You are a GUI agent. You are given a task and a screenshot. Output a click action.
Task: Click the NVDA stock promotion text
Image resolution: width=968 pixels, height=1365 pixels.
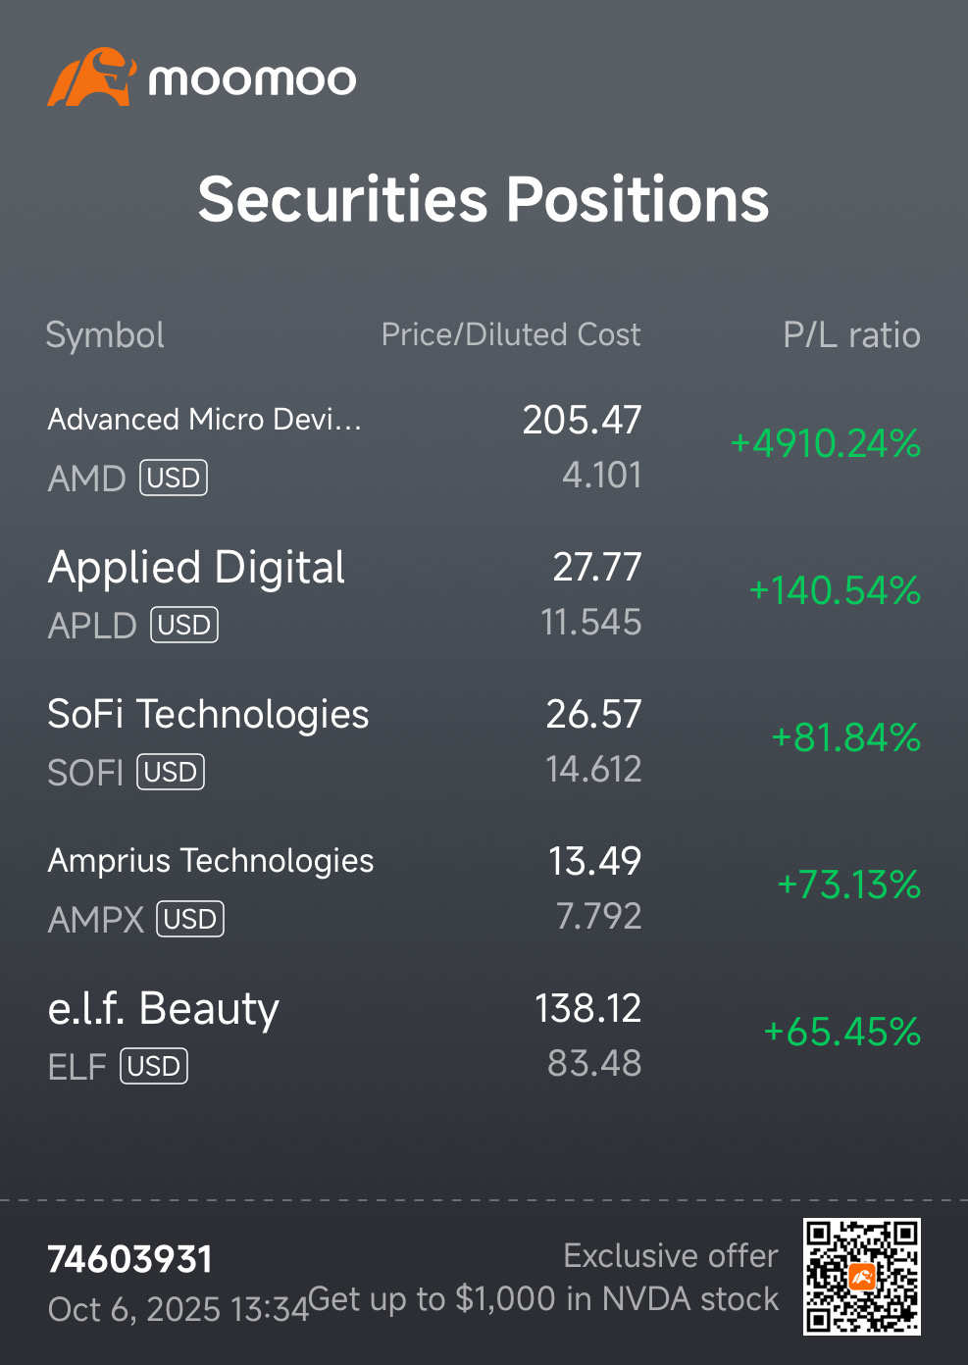543,1299
